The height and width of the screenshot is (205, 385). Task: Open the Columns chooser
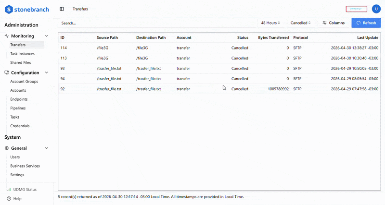[x=334, y=23]
